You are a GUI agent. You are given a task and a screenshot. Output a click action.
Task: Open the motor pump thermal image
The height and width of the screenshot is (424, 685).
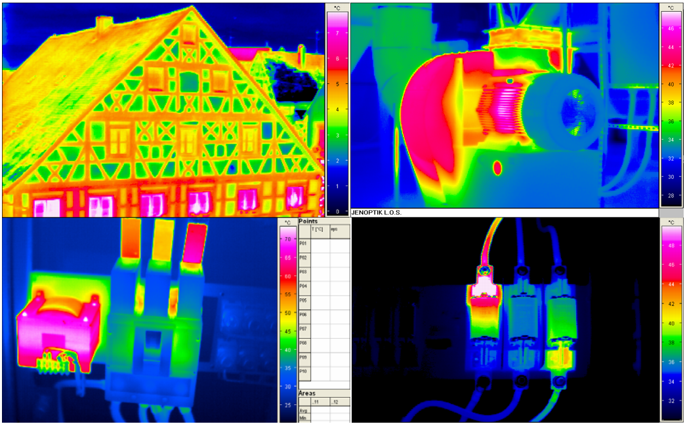[505, 106]
